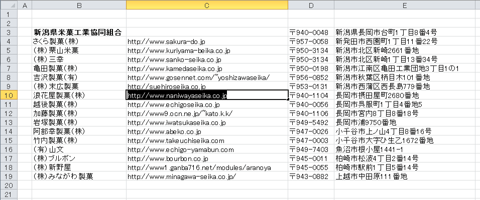
Task: Click cell 岩塚製菓(株)
Action: click(79, 122)
